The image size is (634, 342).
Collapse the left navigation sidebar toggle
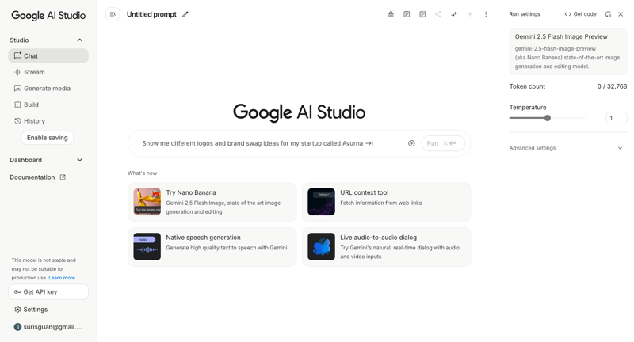113,14
